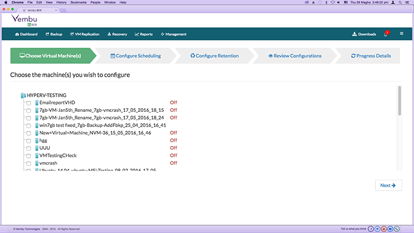Click the VM icon beside VMTestingCHeck
This screenshot has height=233, width=414.
pyautogui.click(x=37, y=156)
